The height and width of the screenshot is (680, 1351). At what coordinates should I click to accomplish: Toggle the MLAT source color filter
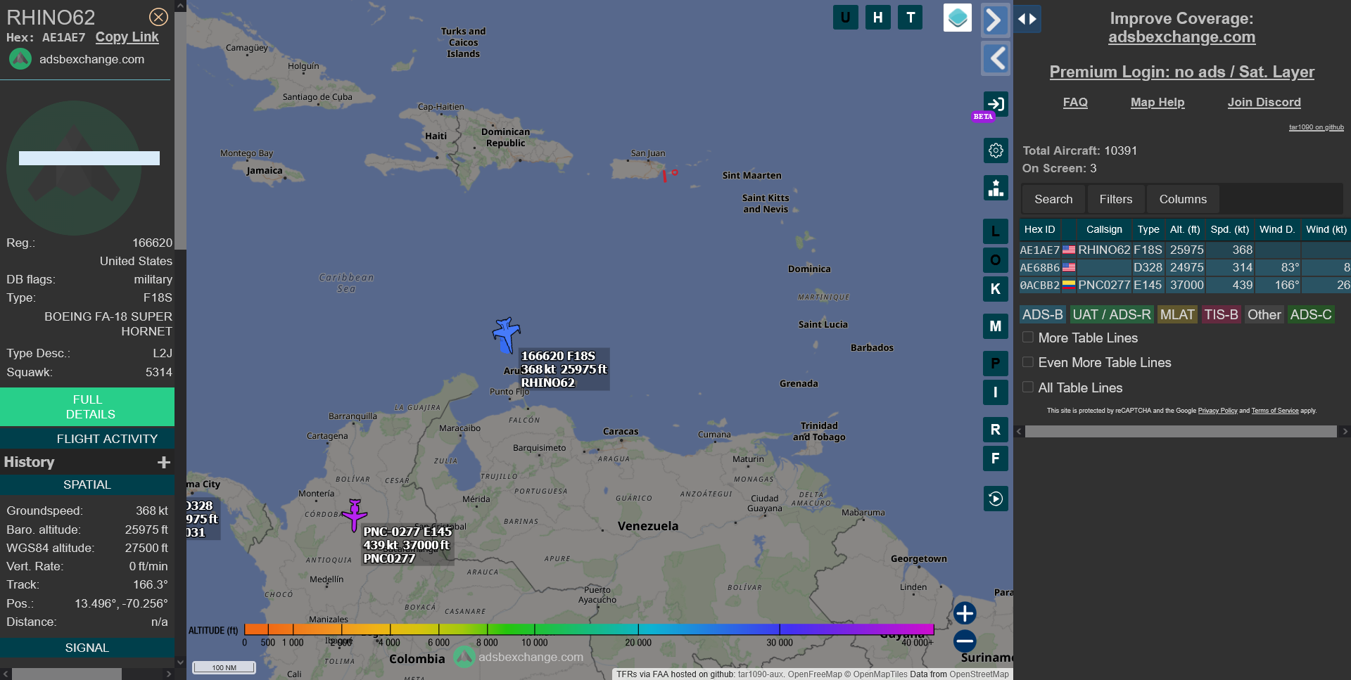1176,315
